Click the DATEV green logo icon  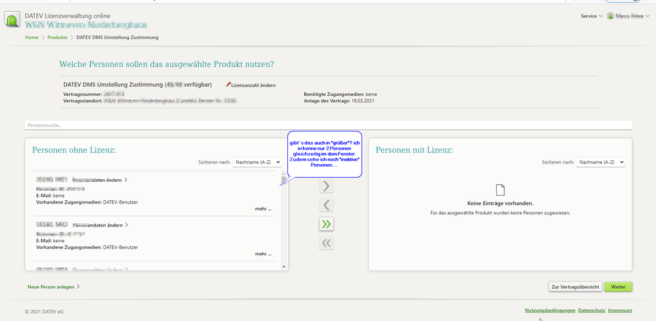pyautogui.click(x=12, y=20)
